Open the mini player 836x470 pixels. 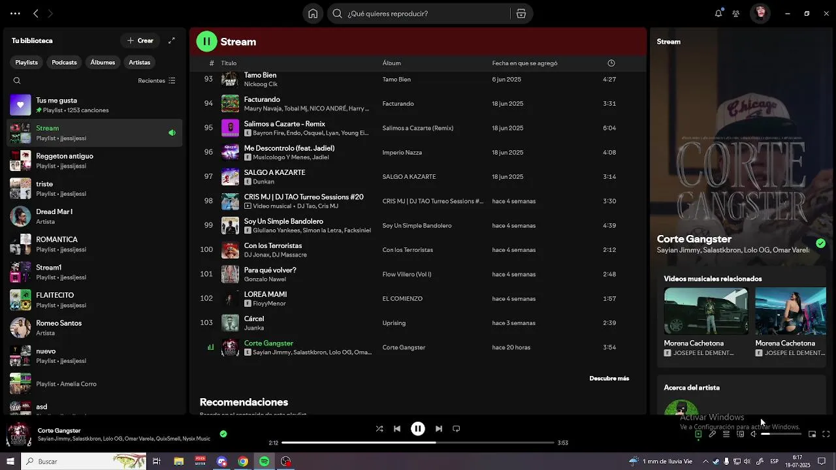812,434
